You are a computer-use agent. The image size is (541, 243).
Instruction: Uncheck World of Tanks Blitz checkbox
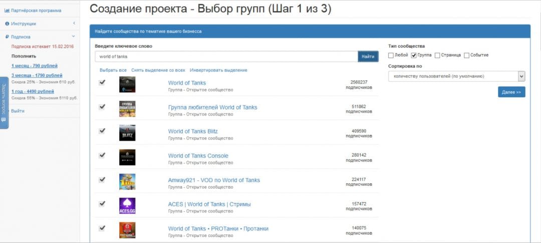coord(102,131)
